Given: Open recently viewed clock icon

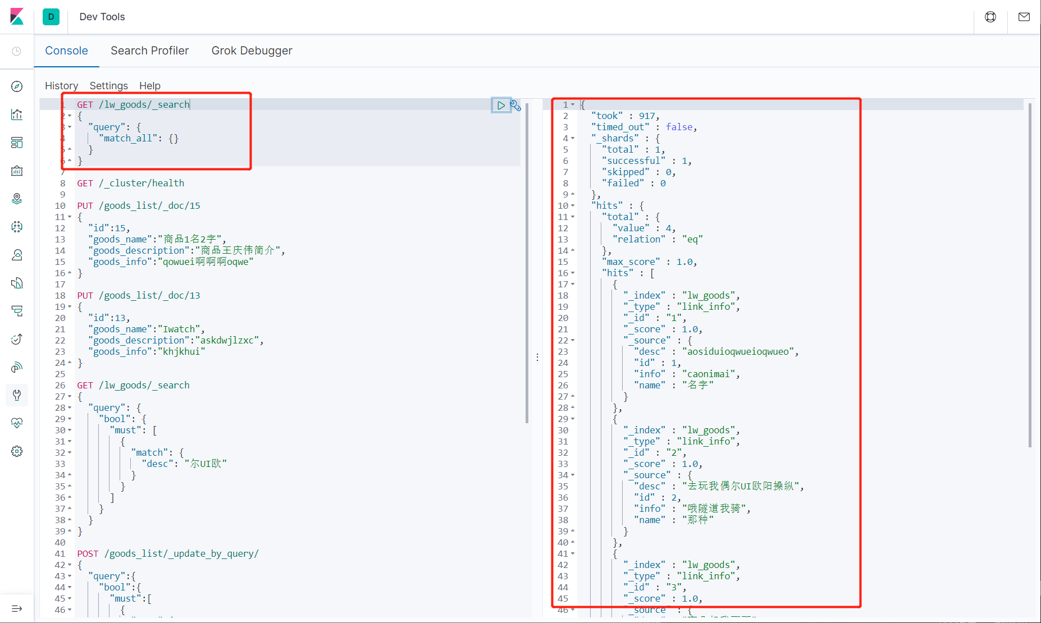Looking at the screenshot, I should [17, 51].
